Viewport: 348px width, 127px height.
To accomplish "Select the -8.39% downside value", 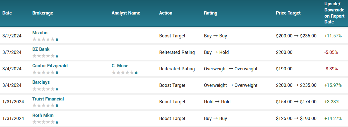I will [331, 69].
